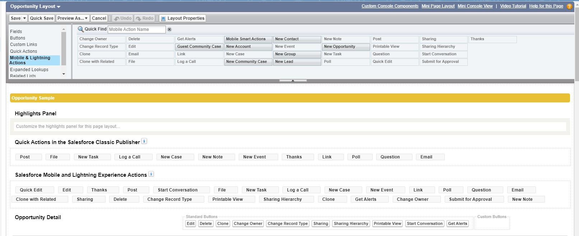The width and height of the screenshot is (579, 236).
Task: Select New Account palette item
Action: (x=248, y=47)
